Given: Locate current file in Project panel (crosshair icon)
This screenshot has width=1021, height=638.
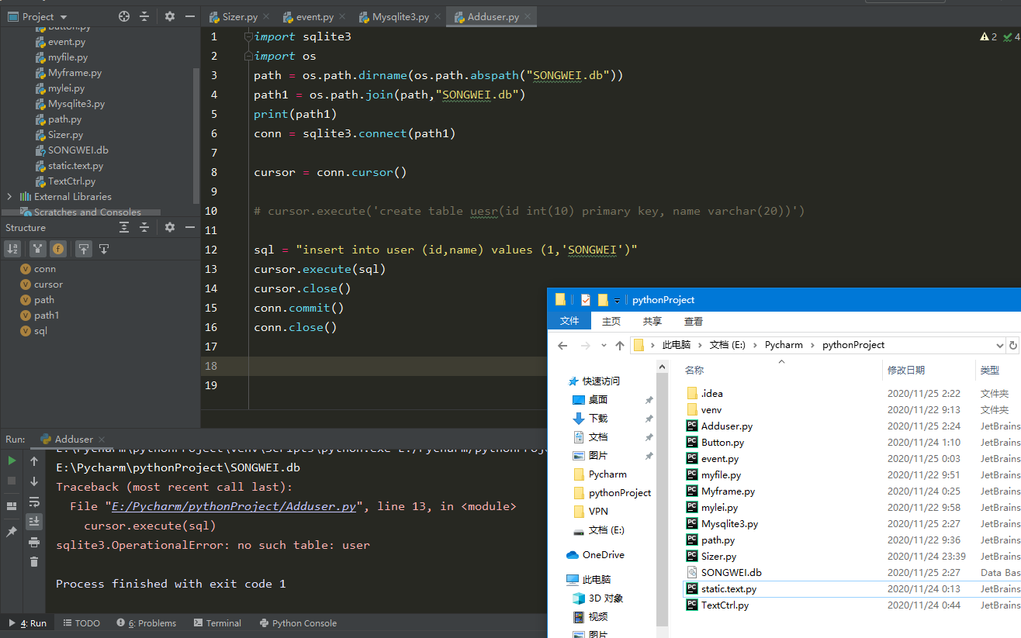Looking at the screenshot, I should point(124,16).
